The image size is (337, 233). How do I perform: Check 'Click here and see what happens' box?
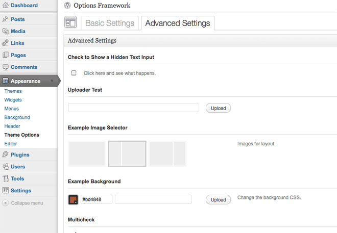click(x=74, y=73)
